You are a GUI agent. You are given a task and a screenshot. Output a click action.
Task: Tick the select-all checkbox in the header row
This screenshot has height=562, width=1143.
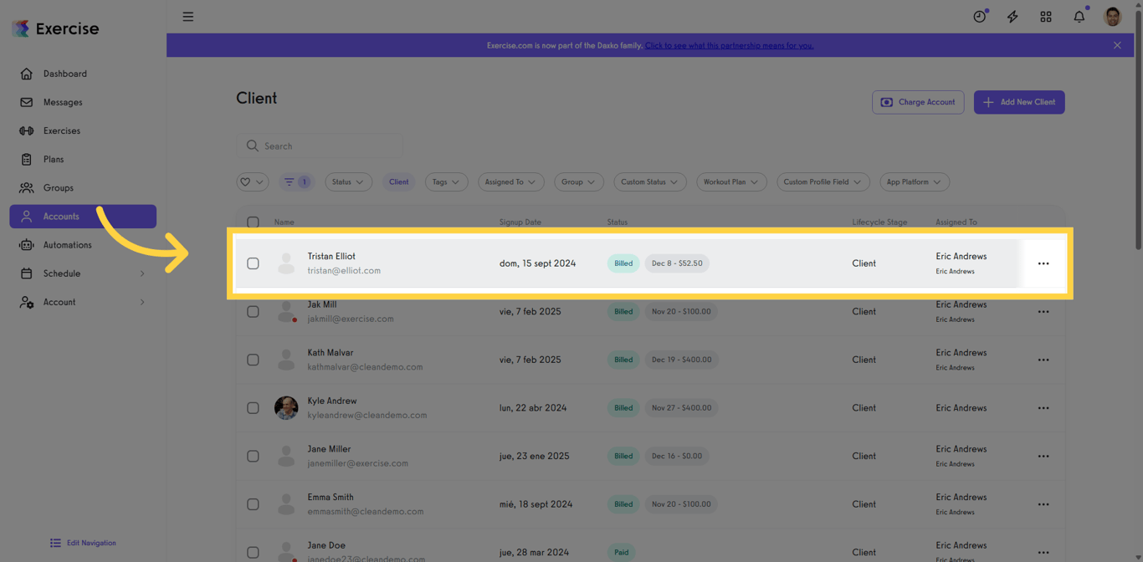coord(253,222)
